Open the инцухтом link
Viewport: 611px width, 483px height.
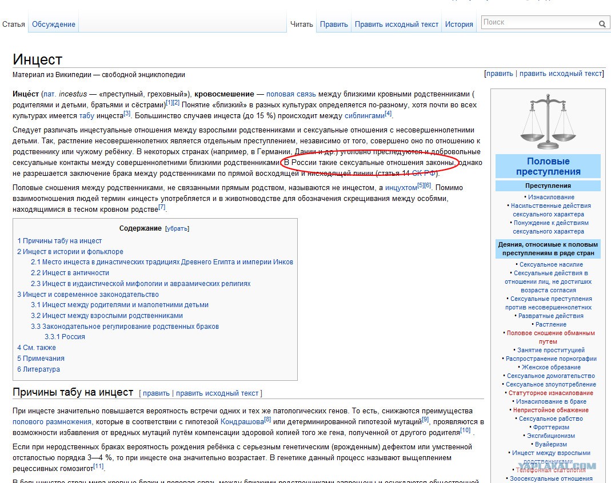tap(401, 187)
